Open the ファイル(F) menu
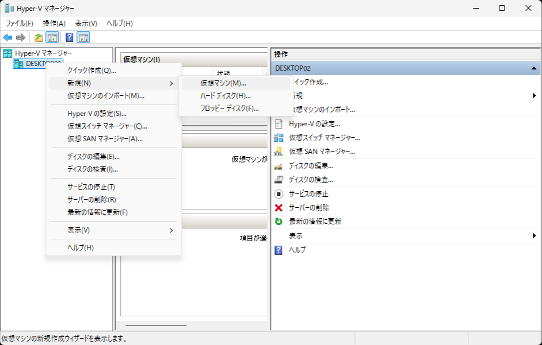The width and height of the screenshot is (542, 345). pos(20,24)
